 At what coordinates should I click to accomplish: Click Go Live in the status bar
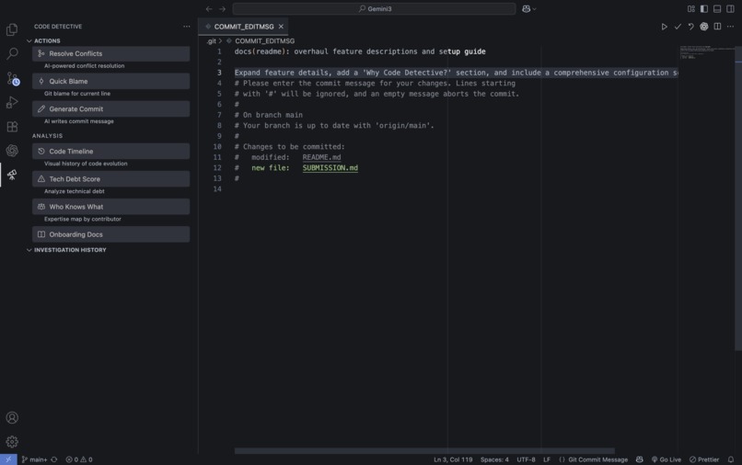tap(667, 459)
